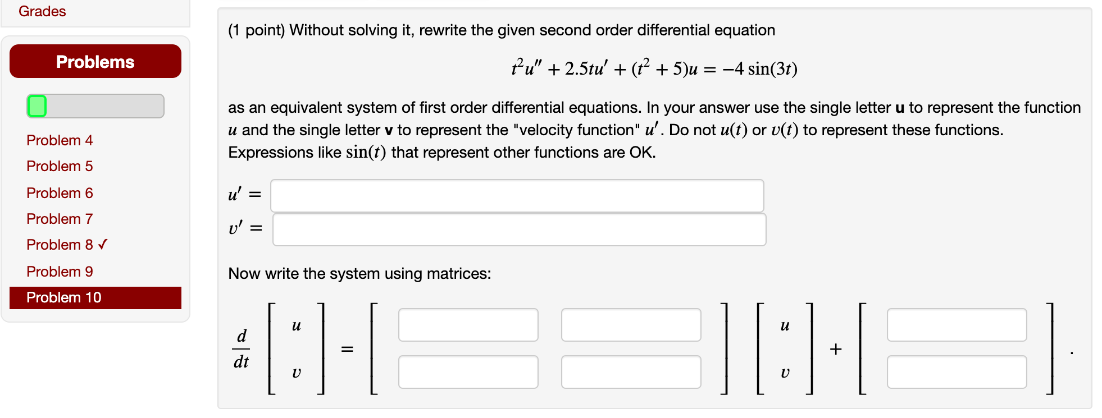Click the differential equation display
1102x418 pixels.
pos(654,68)
